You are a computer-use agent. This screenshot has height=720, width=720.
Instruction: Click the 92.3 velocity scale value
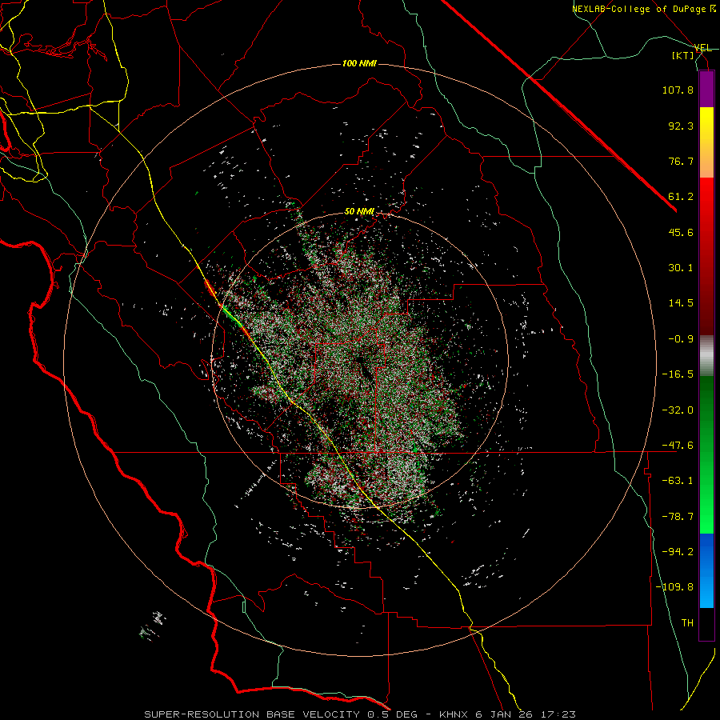point(681,126)
